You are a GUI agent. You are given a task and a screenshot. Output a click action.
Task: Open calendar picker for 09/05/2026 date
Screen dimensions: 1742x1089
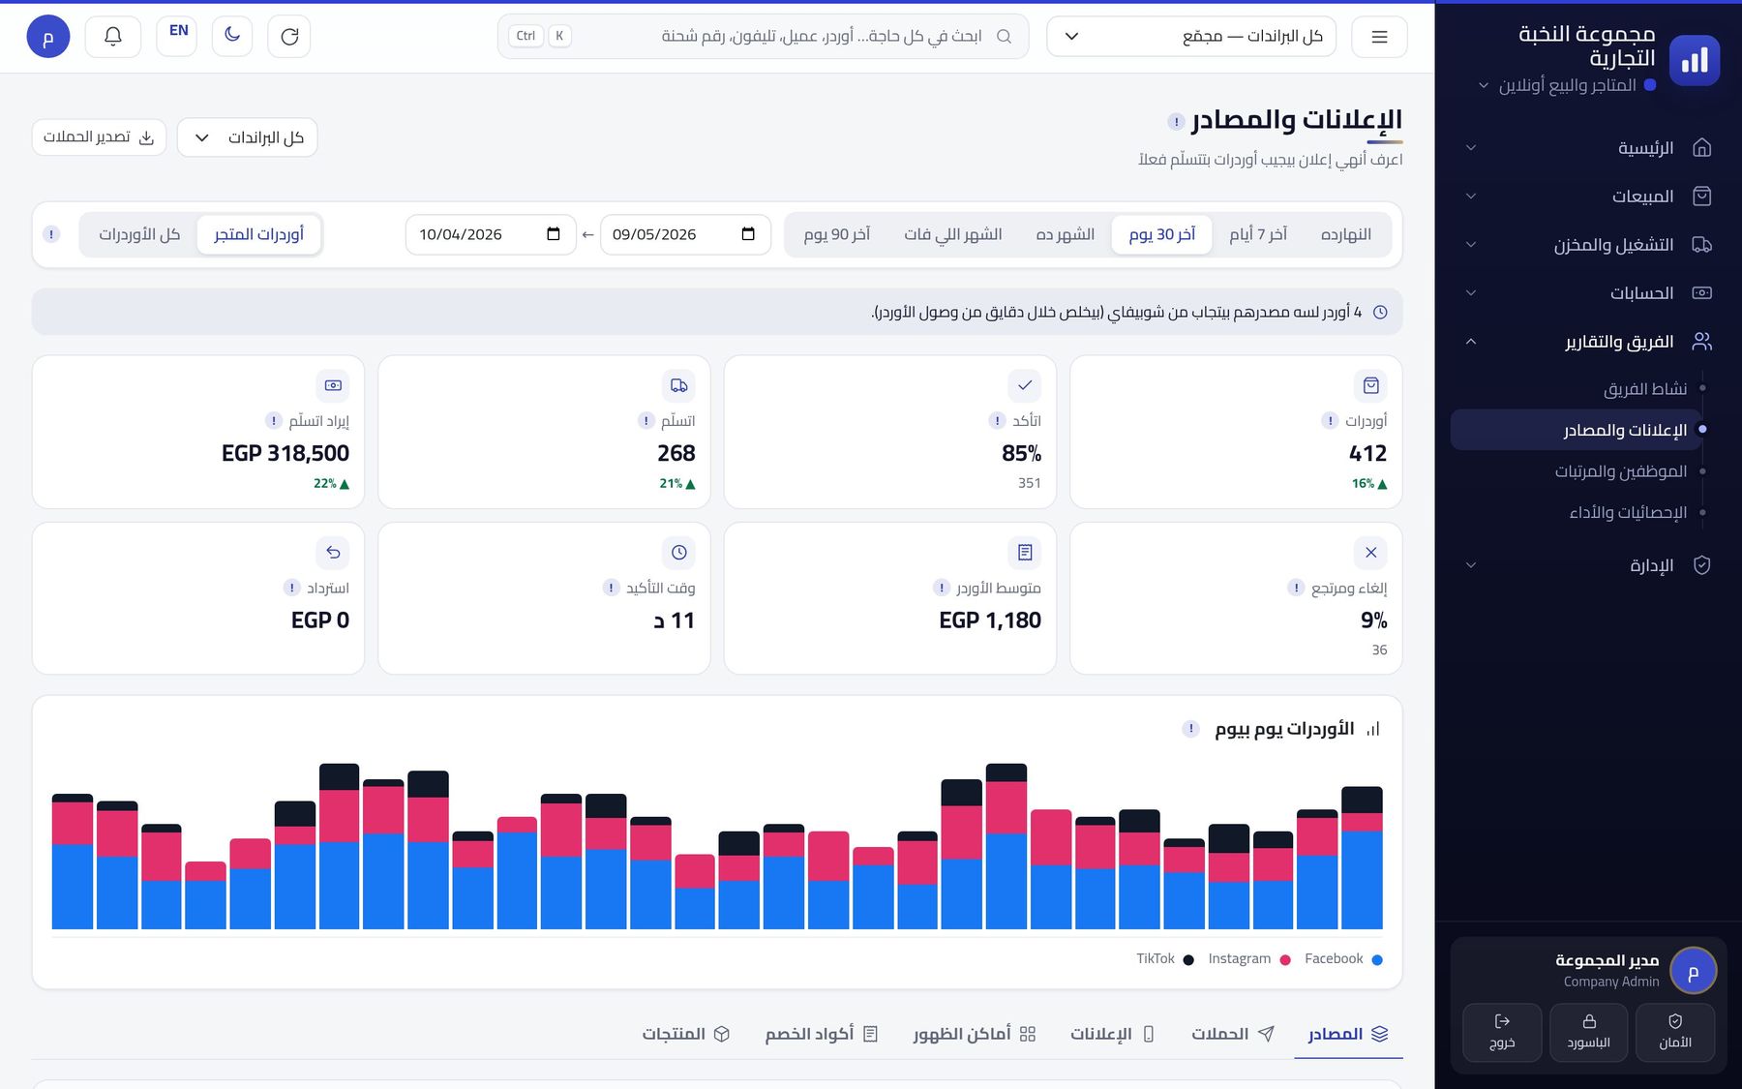click(748, 234)
